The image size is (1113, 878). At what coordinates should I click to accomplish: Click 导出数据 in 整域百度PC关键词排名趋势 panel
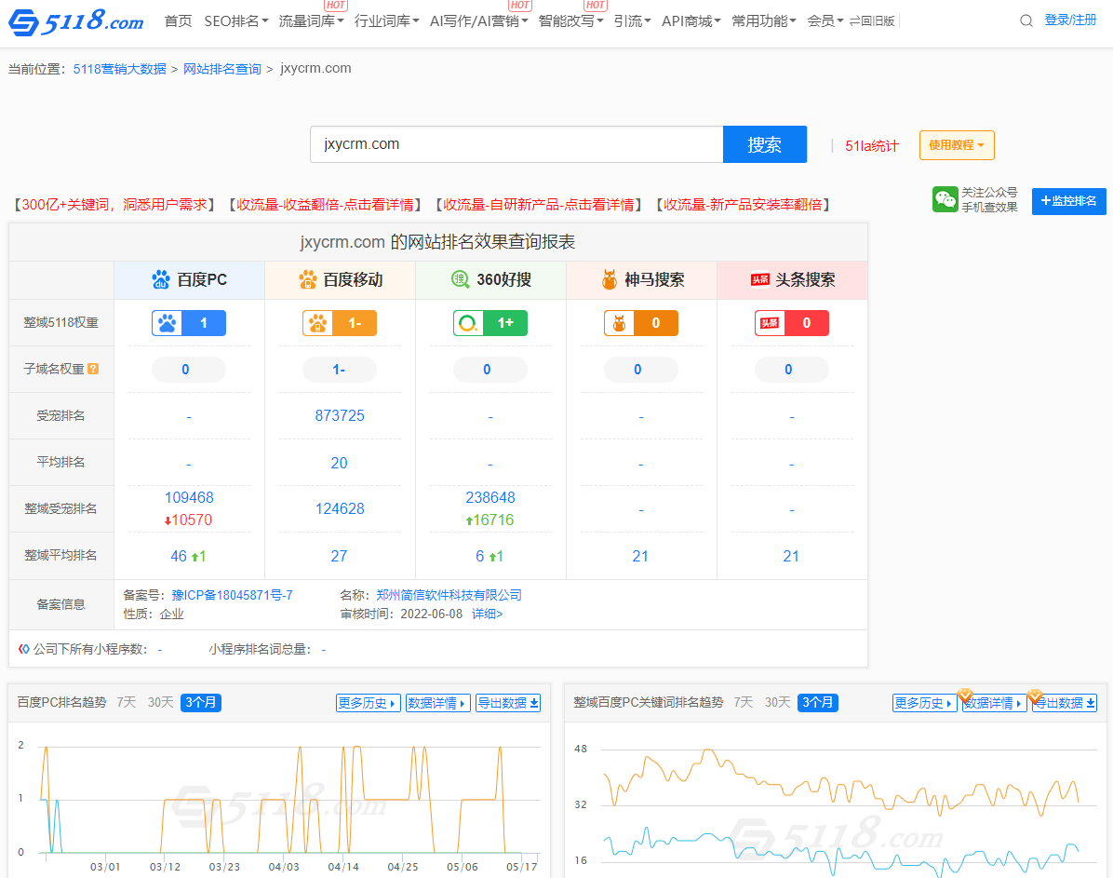coord(1064,703)
